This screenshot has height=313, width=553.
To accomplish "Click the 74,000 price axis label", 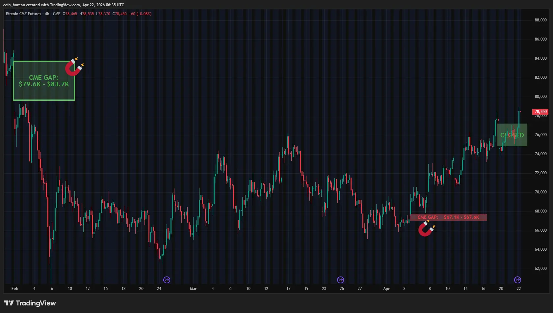I will coord(540,154).
